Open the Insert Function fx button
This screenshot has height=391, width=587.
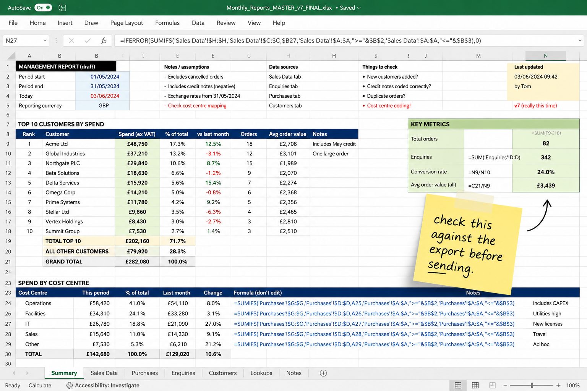pyautogui.click(x=104, y=40)
